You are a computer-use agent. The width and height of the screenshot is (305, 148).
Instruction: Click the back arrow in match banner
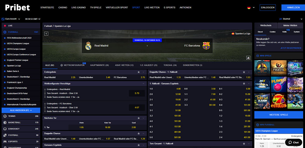click(x=46, y=34)
